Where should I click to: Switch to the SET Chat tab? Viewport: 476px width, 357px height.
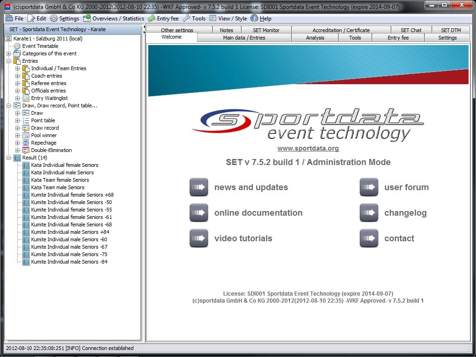411,30
